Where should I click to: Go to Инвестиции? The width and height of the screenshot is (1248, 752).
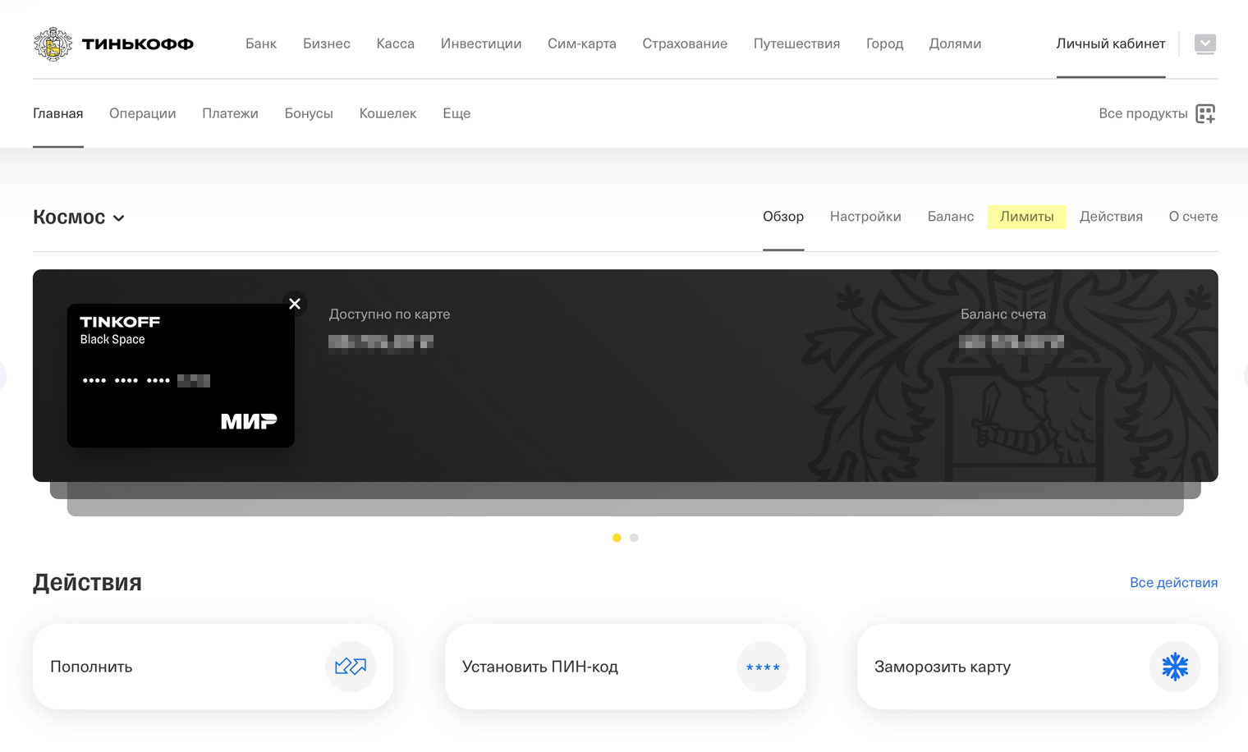(x=481, y=44)
